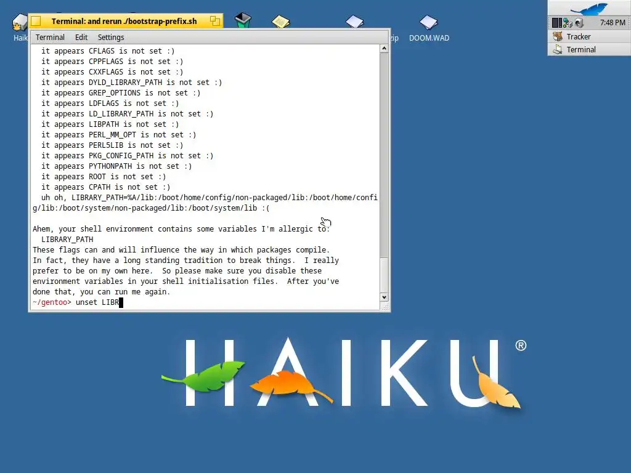Image resolution: width=631 pixels, height=473 pixels.
Task: Click the PERL5LIB line
Action: click(112, 145)
